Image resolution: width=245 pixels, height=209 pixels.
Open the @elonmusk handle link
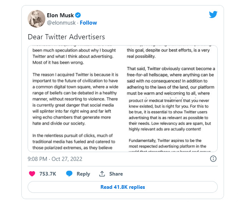(x=61, y=22)
